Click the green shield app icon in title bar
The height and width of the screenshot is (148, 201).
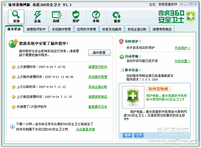5,5
